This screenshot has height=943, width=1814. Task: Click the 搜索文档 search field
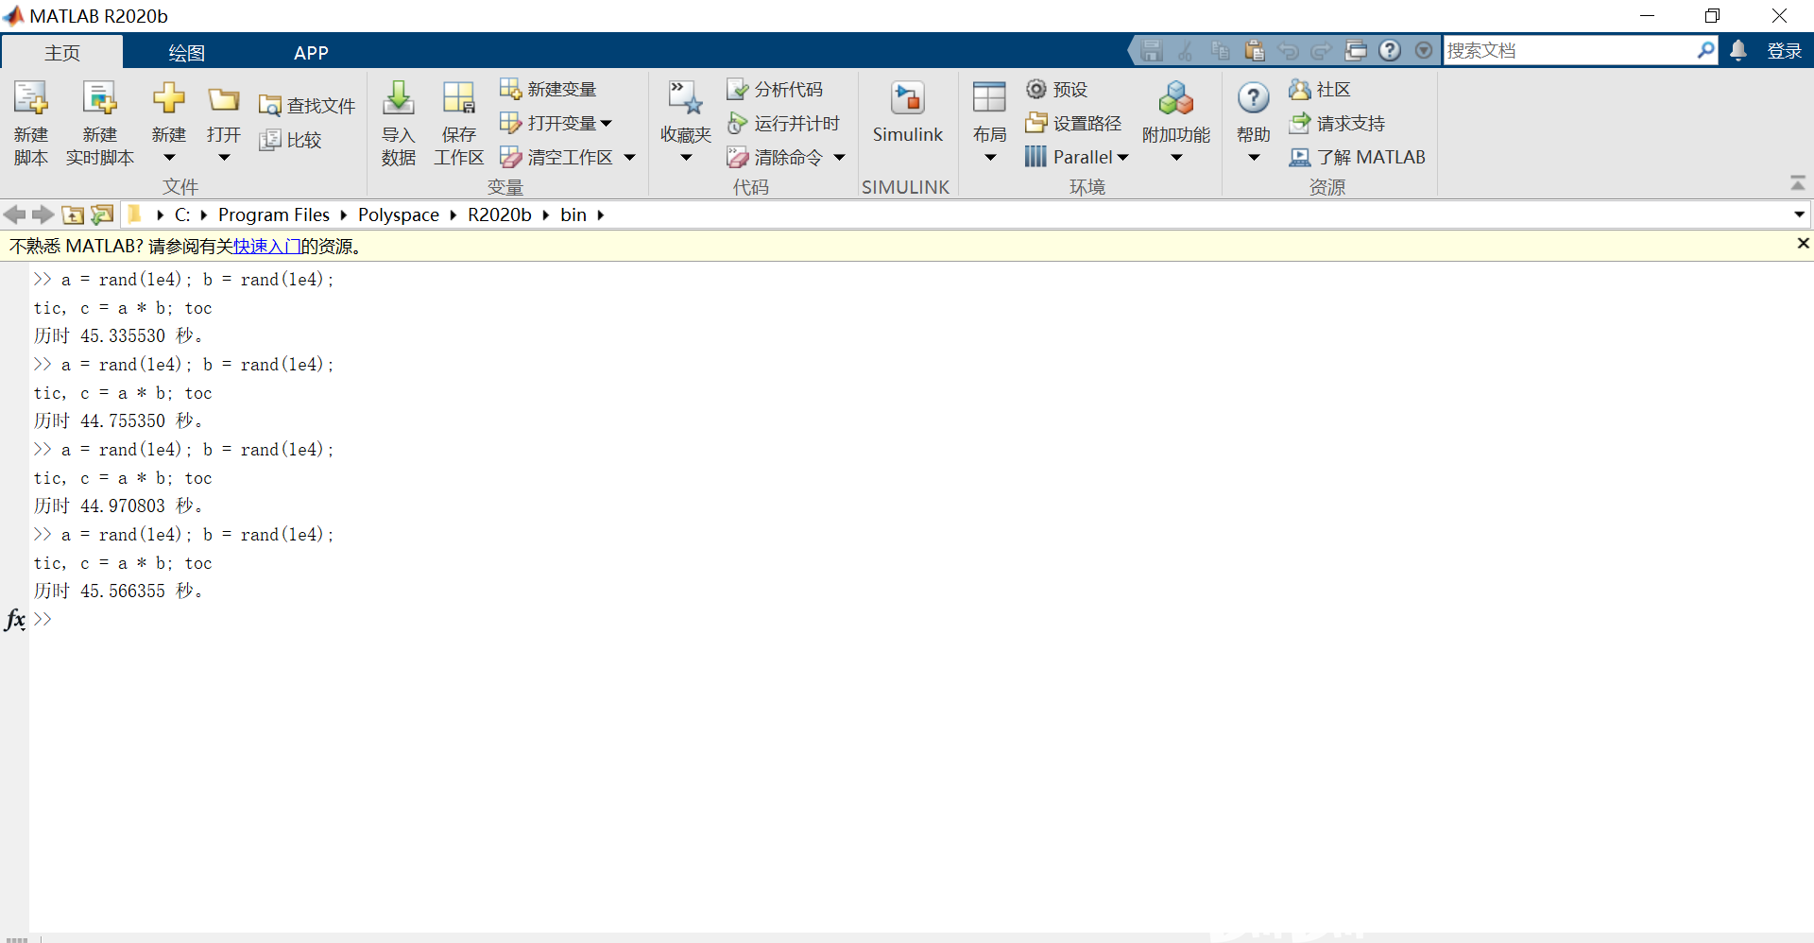1569,50
